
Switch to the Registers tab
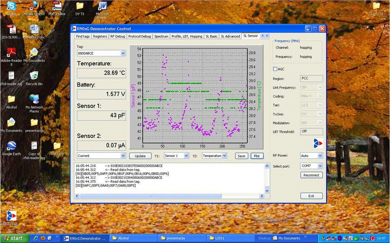(100, 36)
